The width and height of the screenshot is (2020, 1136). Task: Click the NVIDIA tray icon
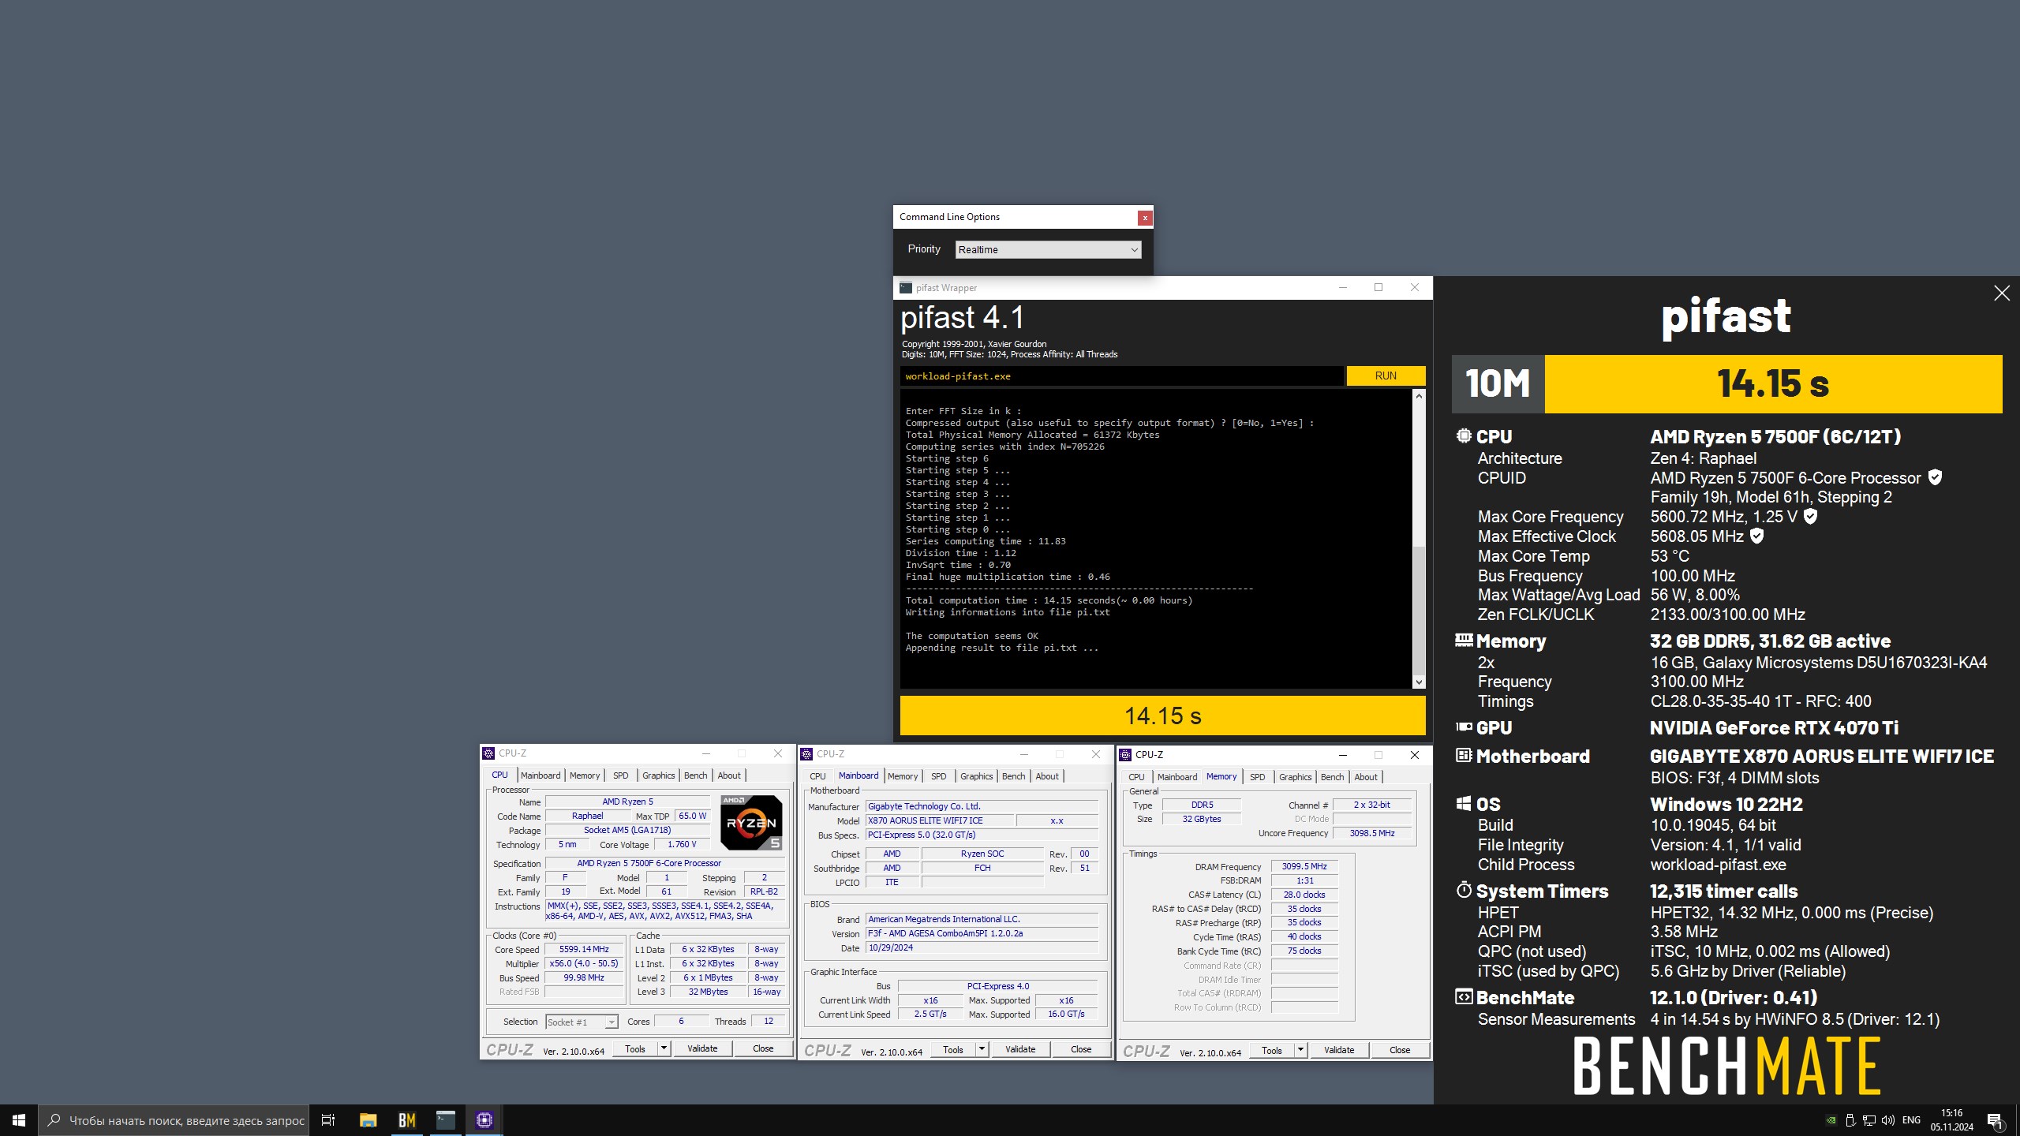pos(1831,1120)
